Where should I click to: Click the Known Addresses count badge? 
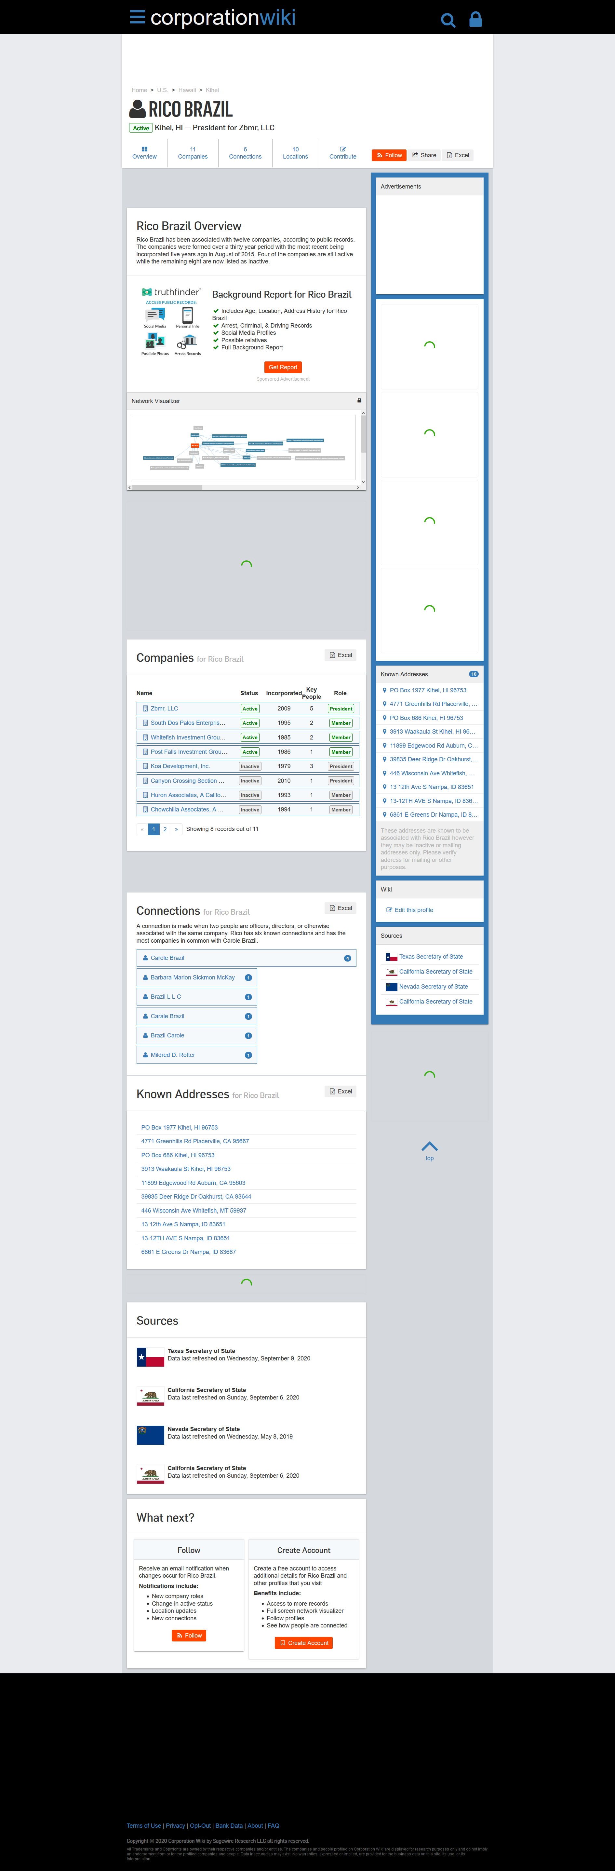[474, 674]
